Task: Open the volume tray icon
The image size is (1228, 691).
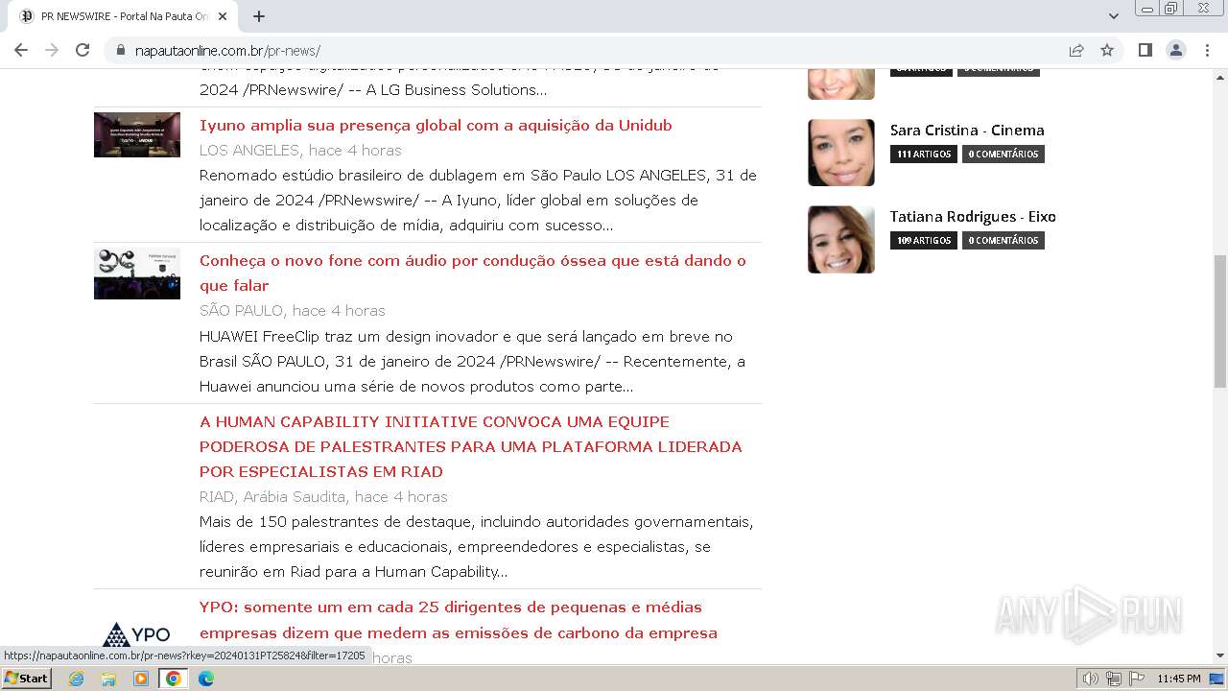Action: [x=1091, y=679]
